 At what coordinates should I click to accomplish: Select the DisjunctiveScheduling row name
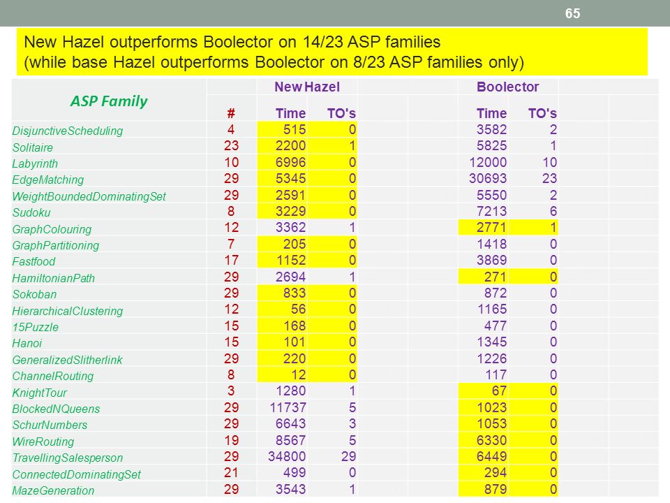click(68, 131)
